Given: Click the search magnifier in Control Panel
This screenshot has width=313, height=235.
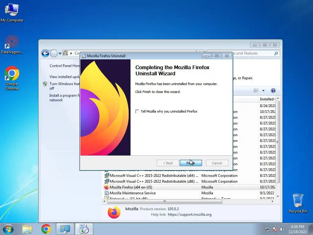Looking at the screenshot, I should [276, 53].
